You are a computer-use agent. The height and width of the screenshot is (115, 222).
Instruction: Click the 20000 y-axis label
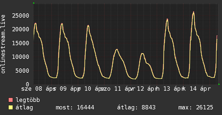[20, 29]
